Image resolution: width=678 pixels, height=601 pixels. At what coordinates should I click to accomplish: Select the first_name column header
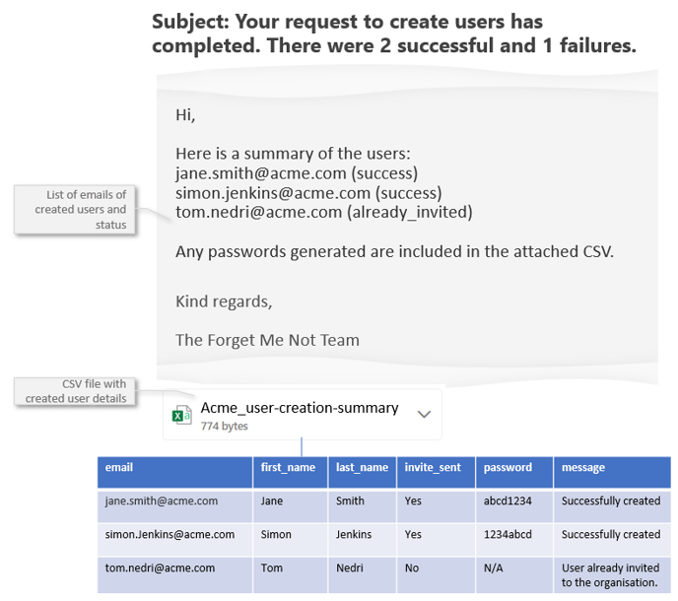288,468
